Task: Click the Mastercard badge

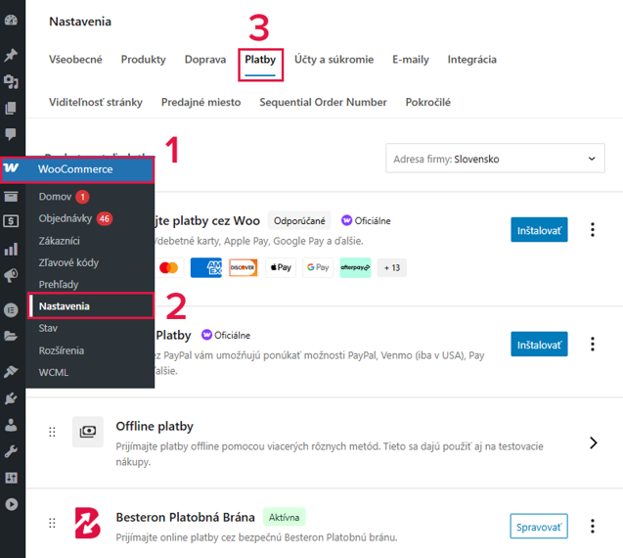Action: tap(169, 267)
